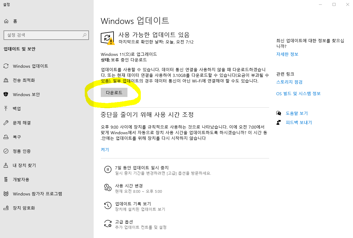Click the 도움말 보기 link

point(297,114)
